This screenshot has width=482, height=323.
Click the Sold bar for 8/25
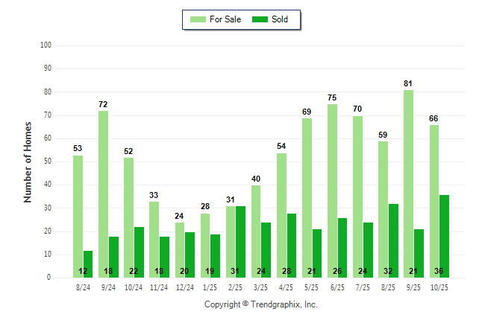393,240
